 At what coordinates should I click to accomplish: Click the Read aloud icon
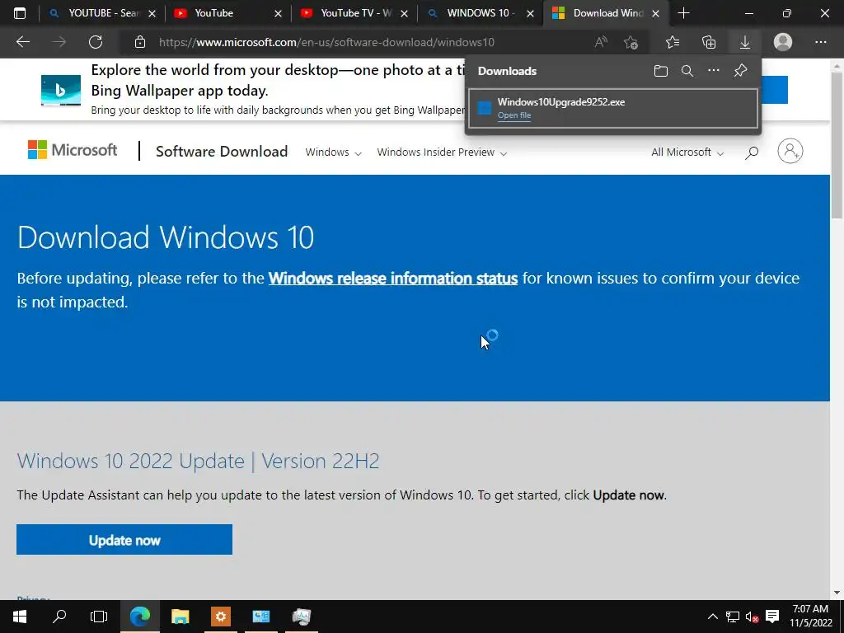pos(601,42)
